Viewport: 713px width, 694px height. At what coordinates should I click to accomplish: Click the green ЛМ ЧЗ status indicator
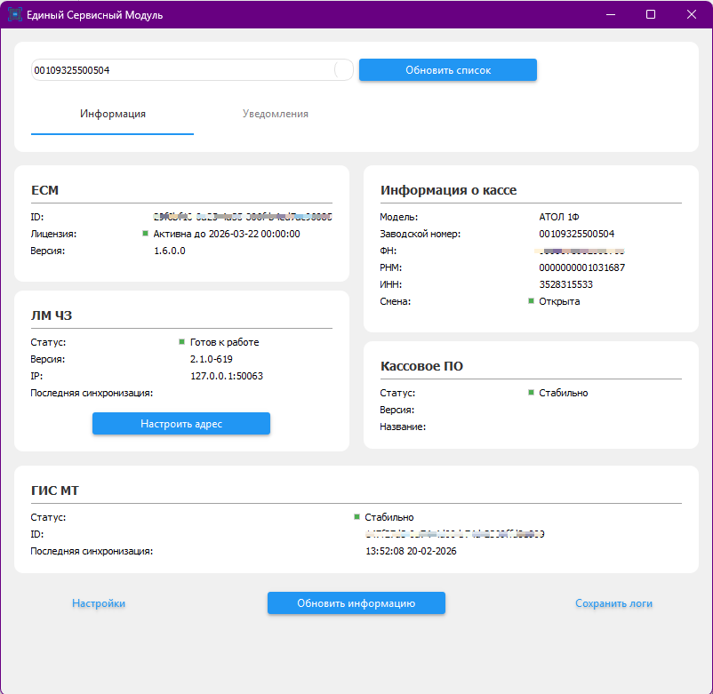(x=181, y=342)
